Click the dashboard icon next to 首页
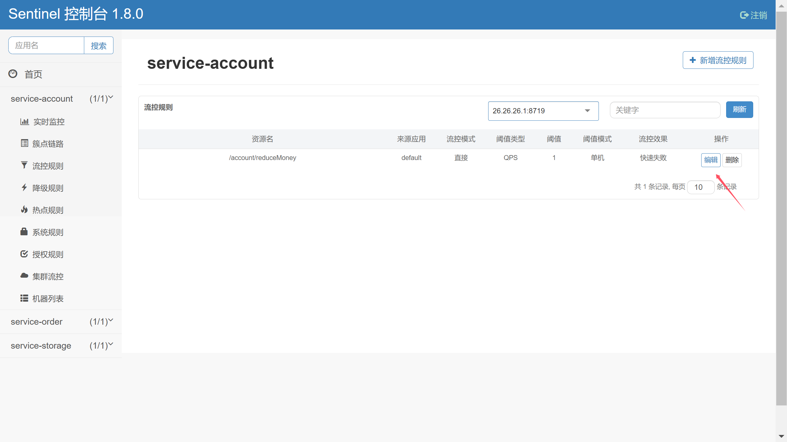 [x=13, y=74]
